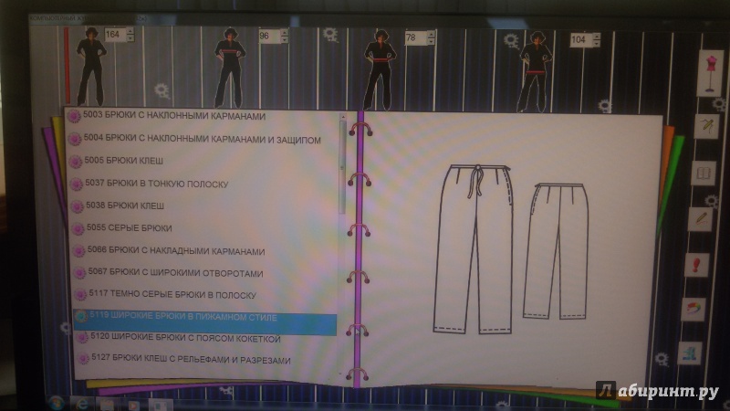Decrease the 164 height value
Screen dimensions: 730x411
[x=130, y=38]
